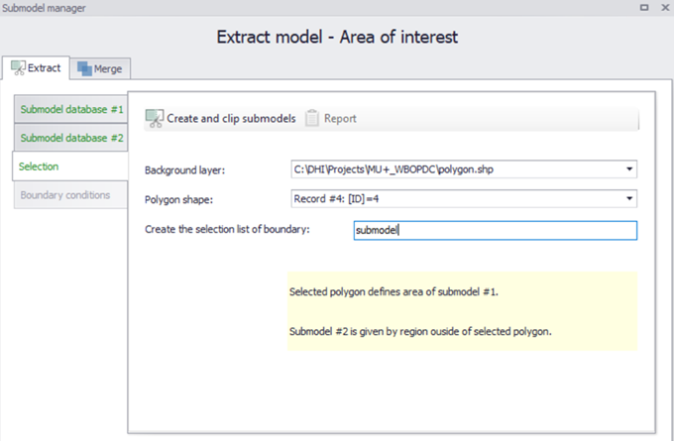The width and height of the screenshot is (674, 441).
Task: Expand the Polygon shape dropdown arrow
Action: [629, 198]
